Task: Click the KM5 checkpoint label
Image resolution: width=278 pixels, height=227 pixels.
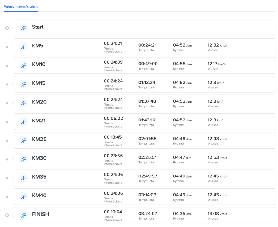Action: [x=37, y=46]
